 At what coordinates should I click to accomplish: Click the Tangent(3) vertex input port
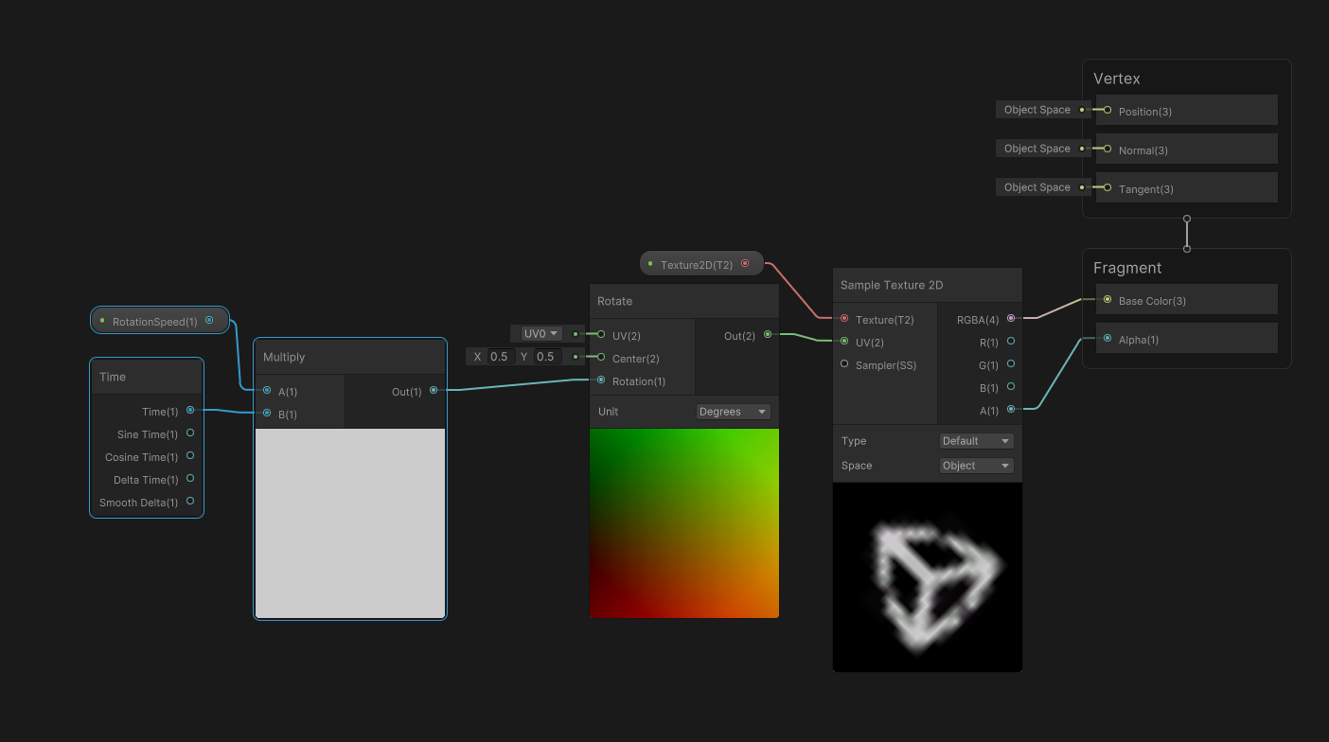pyautogui.click(x=1107, y=188)
